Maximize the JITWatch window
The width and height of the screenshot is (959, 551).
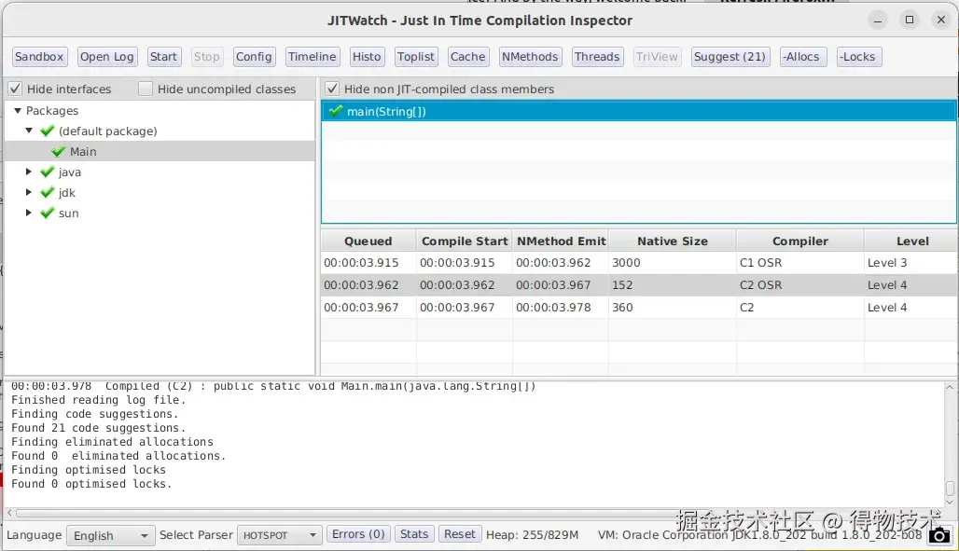coord(910,21)
